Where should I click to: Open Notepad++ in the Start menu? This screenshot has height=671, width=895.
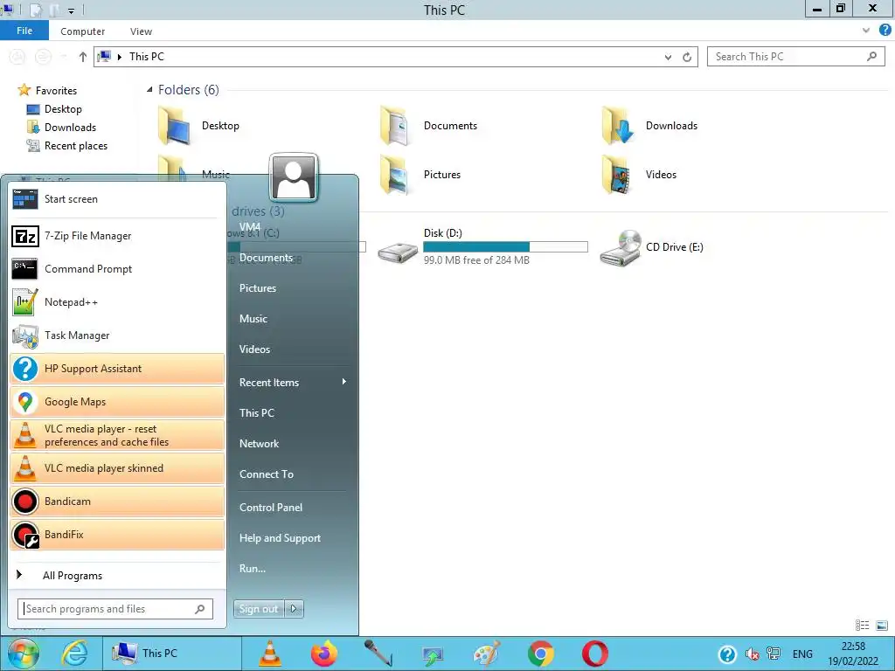[x=117, y=301]
